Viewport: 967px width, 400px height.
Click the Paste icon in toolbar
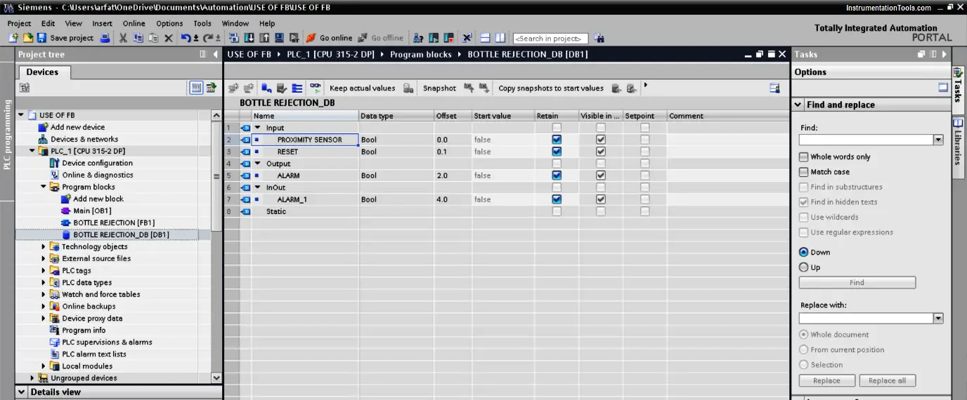[x=152, y=38]
